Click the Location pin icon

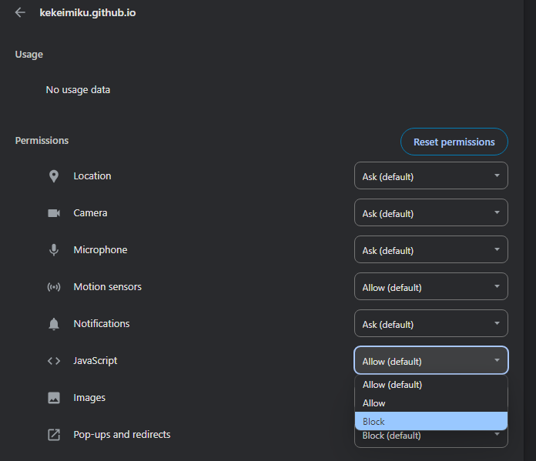click(x=54, y=176)
